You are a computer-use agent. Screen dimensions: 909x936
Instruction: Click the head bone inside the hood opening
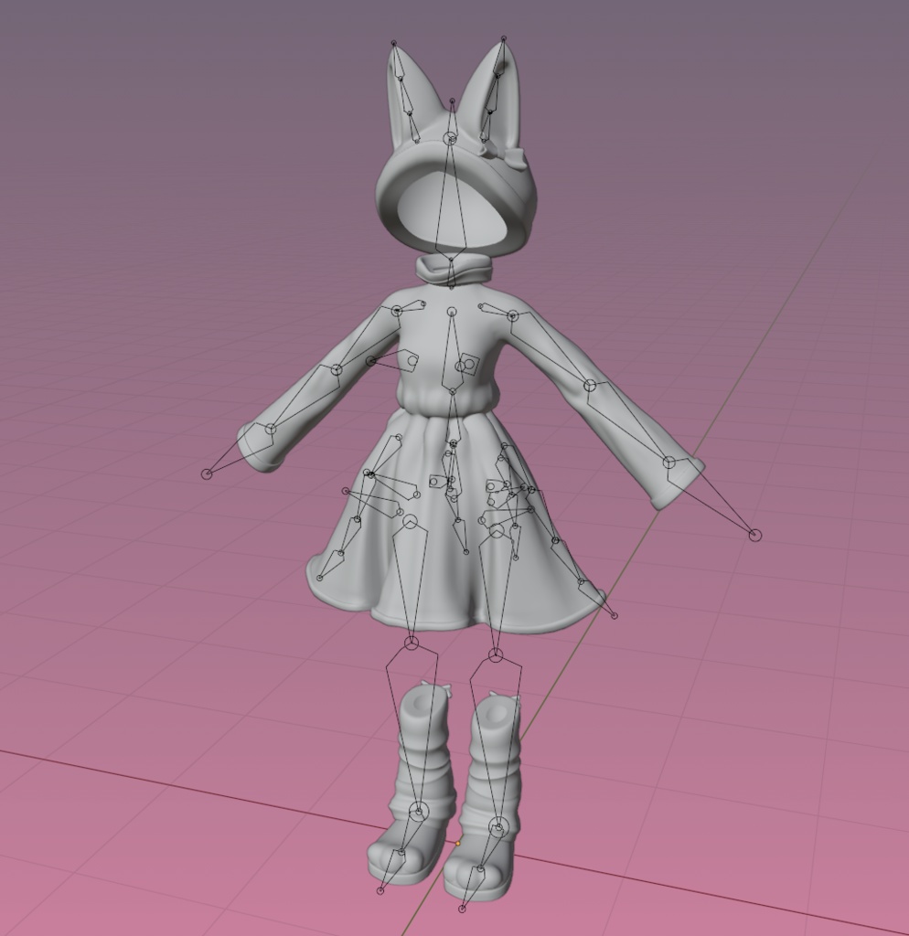pos(448,137)
